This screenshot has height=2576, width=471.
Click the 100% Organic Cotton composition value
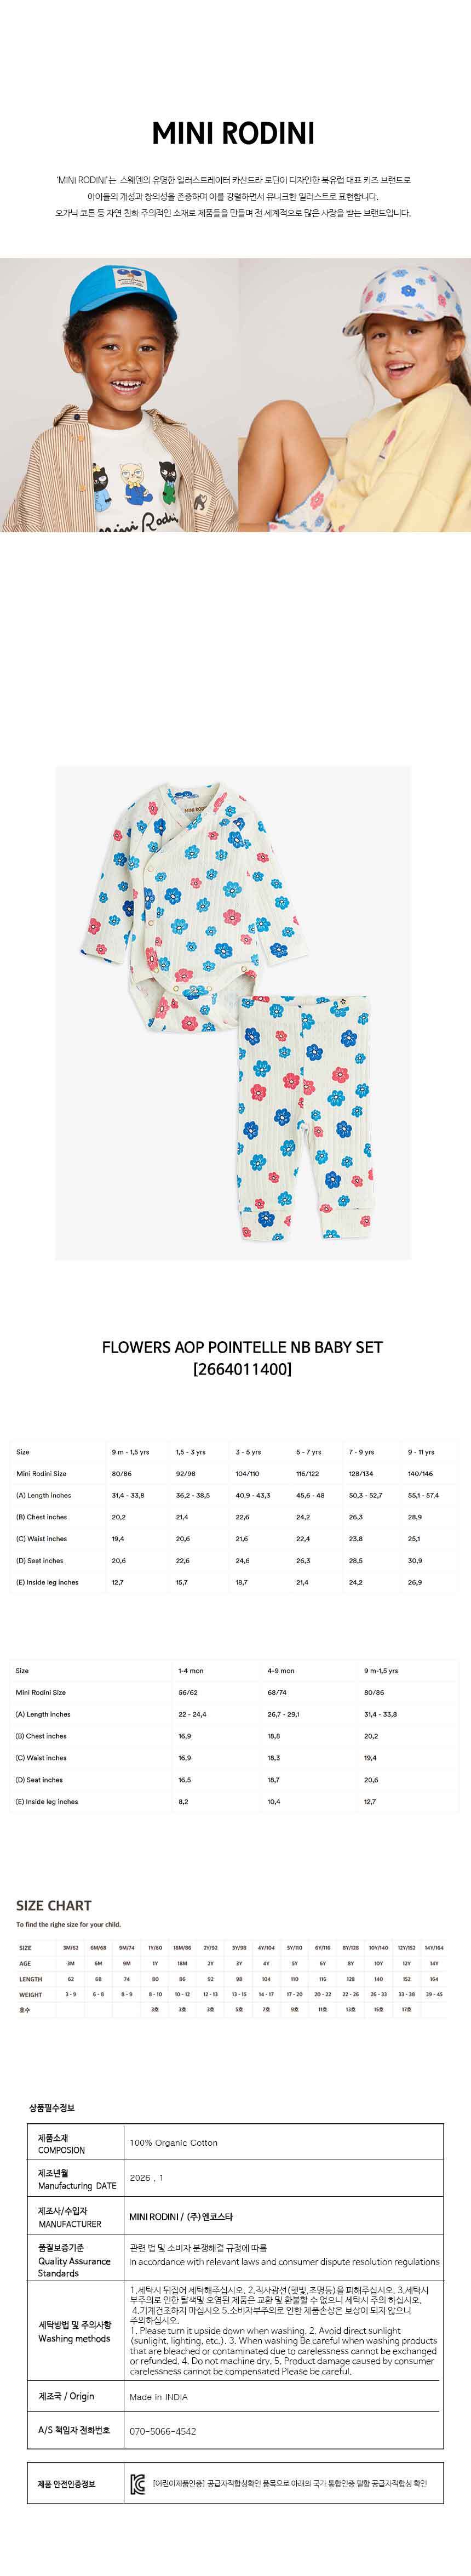[173, 2143]
